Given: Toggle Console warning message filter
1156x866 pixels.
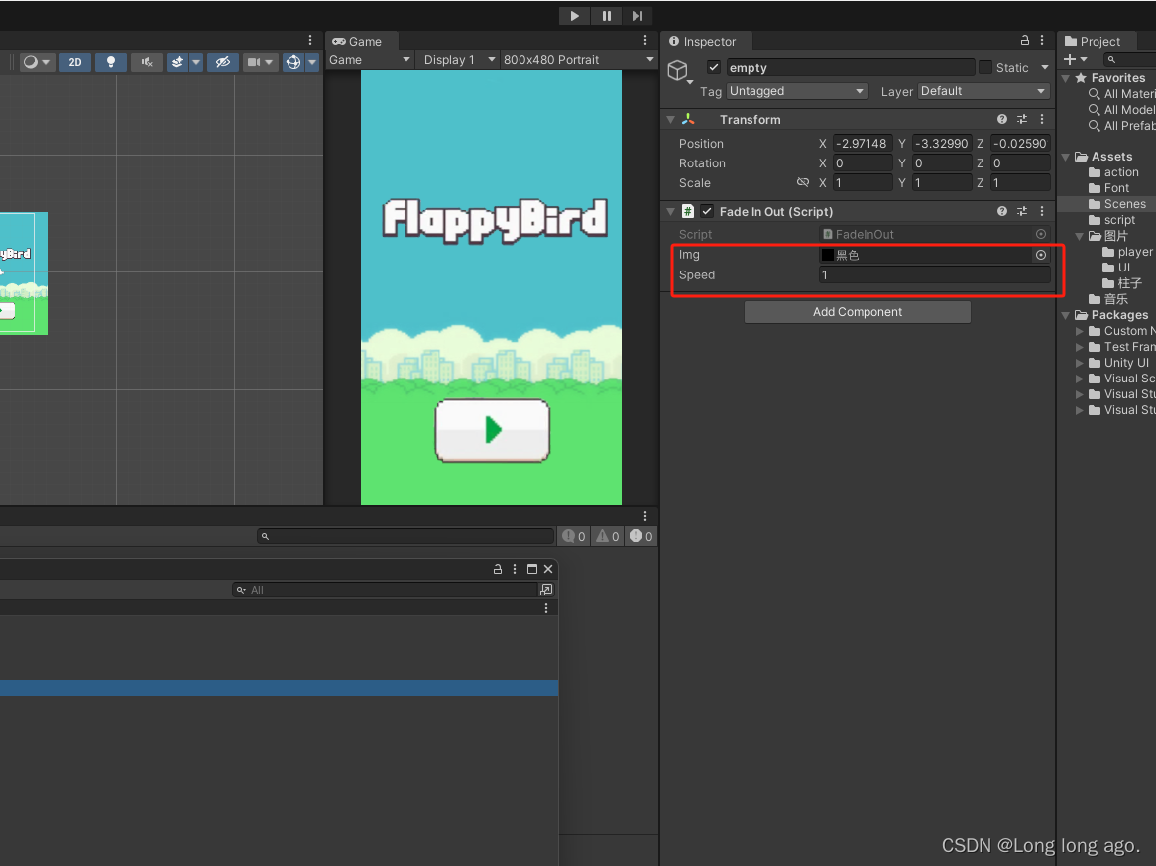Looking at the screenshot, I should pos(608,537).
